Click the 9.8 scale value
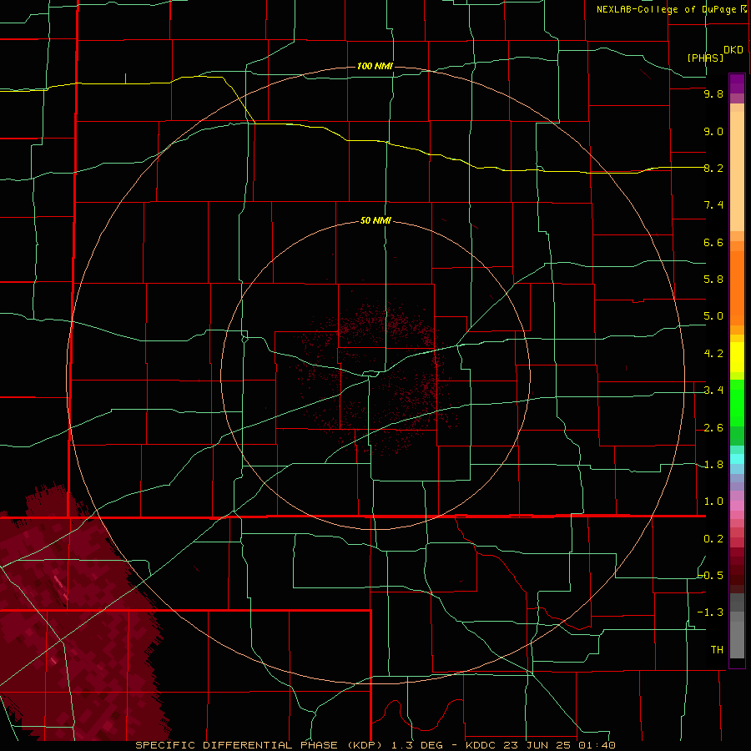This screenshot has width=751, height=751. (x=713, y=93)
